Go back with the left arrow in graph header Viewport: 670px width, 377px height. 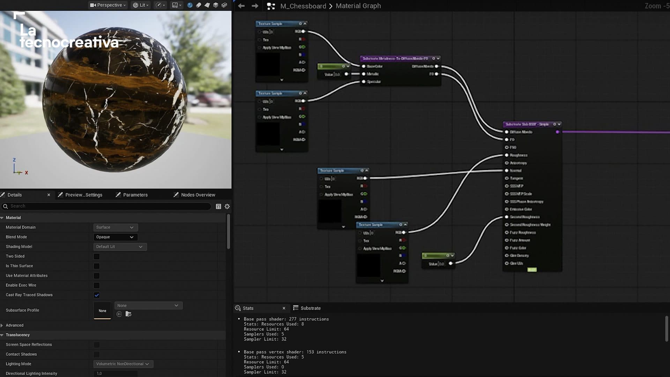(x=241, y=6)
